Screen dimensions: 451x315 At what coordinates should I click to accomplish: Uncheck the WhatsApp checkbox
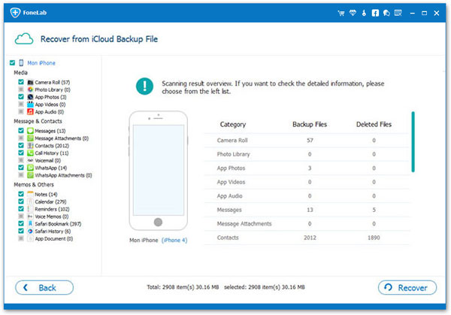point(21,168)
